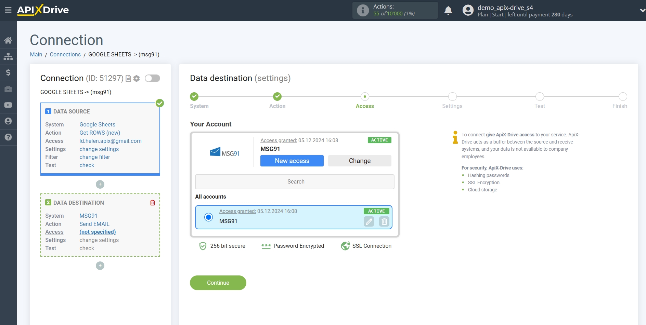Screen dimensions: 646x325
Task: Click the Access label in Data Destination
Action: (x=54, y=232)
